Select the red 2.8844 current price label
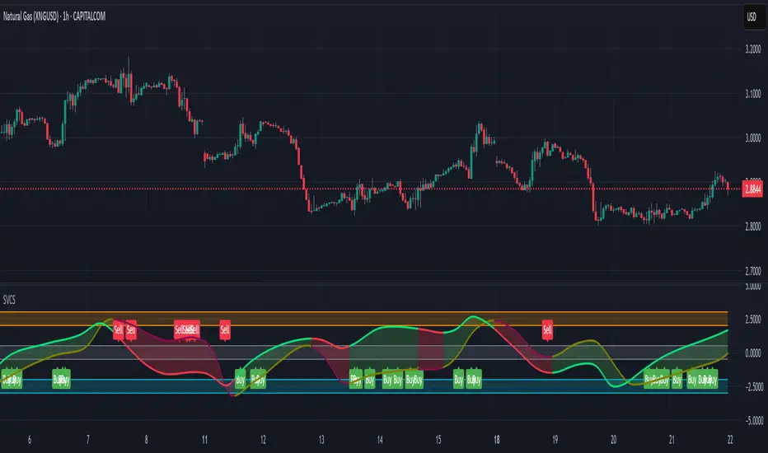The height and width of the screenshot is (453, 768). point(752,189)
